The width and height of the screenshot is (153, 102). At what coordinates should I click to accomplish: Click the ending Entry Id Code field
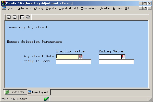click(116, 62)
